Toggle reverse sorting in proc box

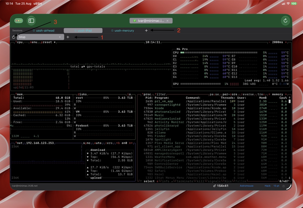coord(247,94)
